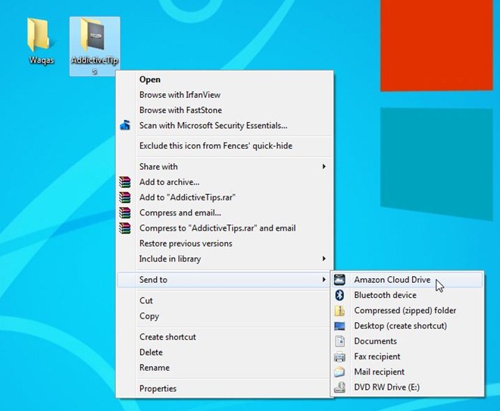Click the Microsoft Security Essentials scan icon
Viewport: 500px width, 411px height.
coord(125,125)
